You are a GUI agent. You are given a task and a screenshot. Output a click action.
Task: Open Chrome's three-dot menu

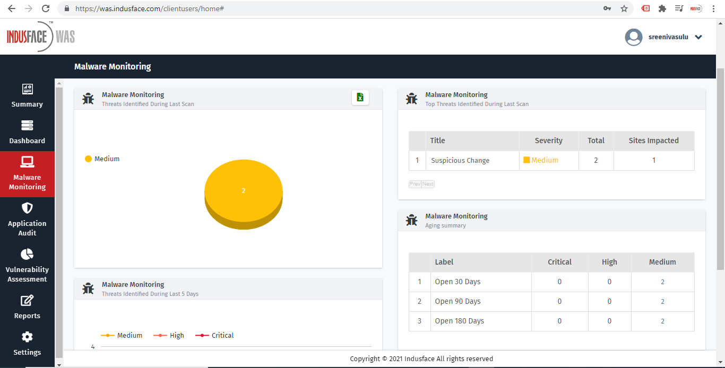click(714, 8)
